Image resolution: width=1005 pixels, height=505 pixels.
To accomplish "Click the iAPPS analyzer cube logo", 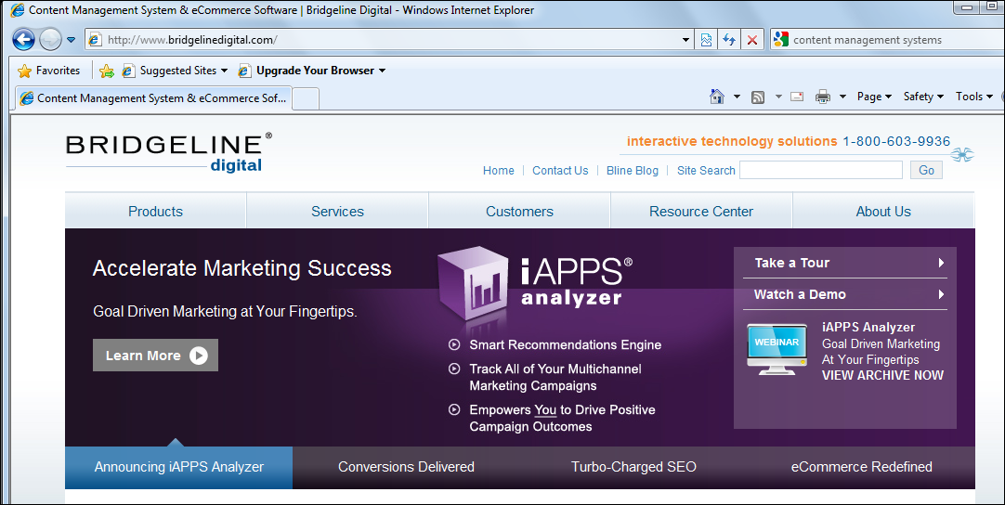I will click(x=473, y=283).
